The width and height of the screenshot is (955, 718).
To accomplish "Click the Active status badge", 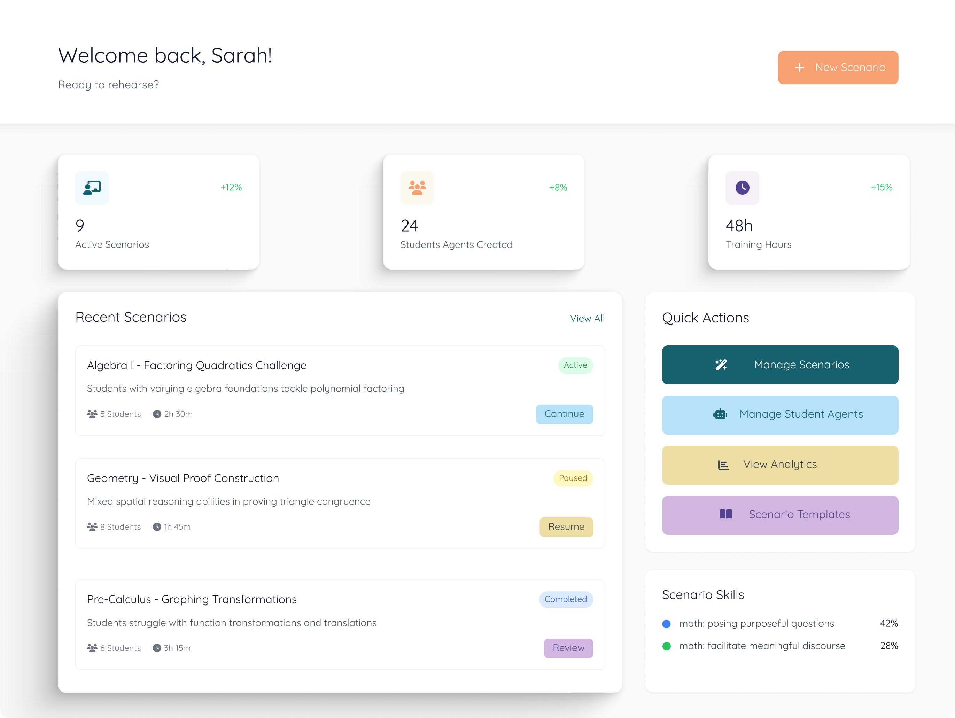I will 575,365.
